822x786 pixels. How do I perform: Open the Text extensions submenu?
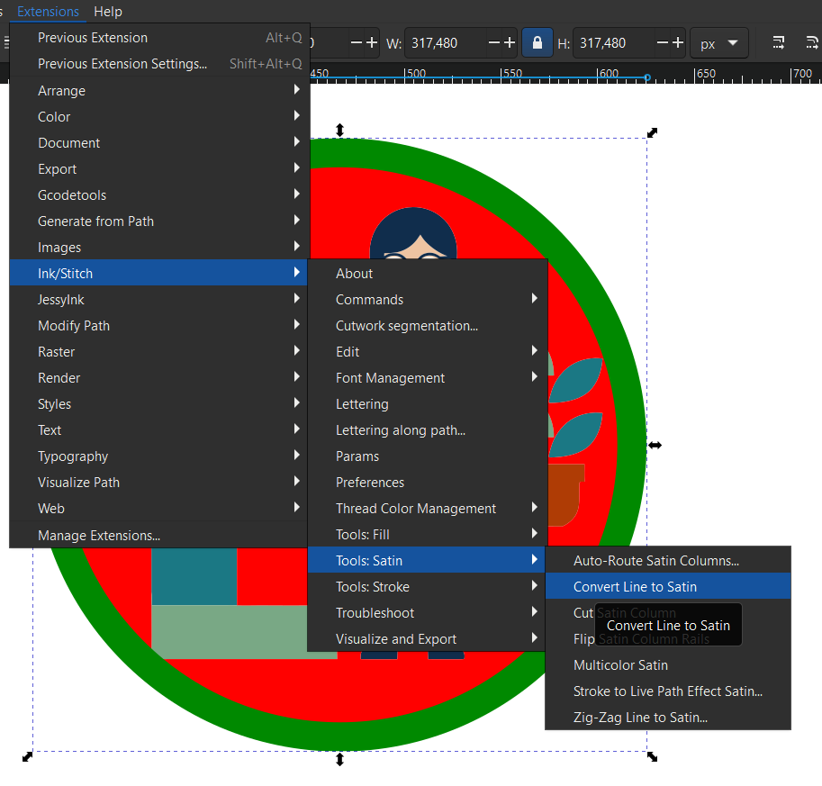[158, 430]
